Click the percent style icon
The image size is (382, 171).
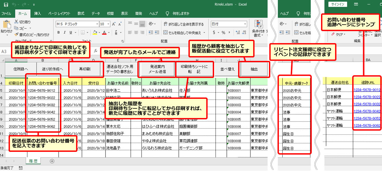[223, 32]
